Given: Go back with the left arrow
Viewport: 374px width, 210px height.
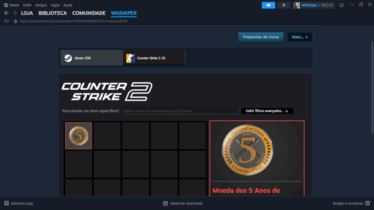Looking at the screenshot, I should tap(7, 13).
